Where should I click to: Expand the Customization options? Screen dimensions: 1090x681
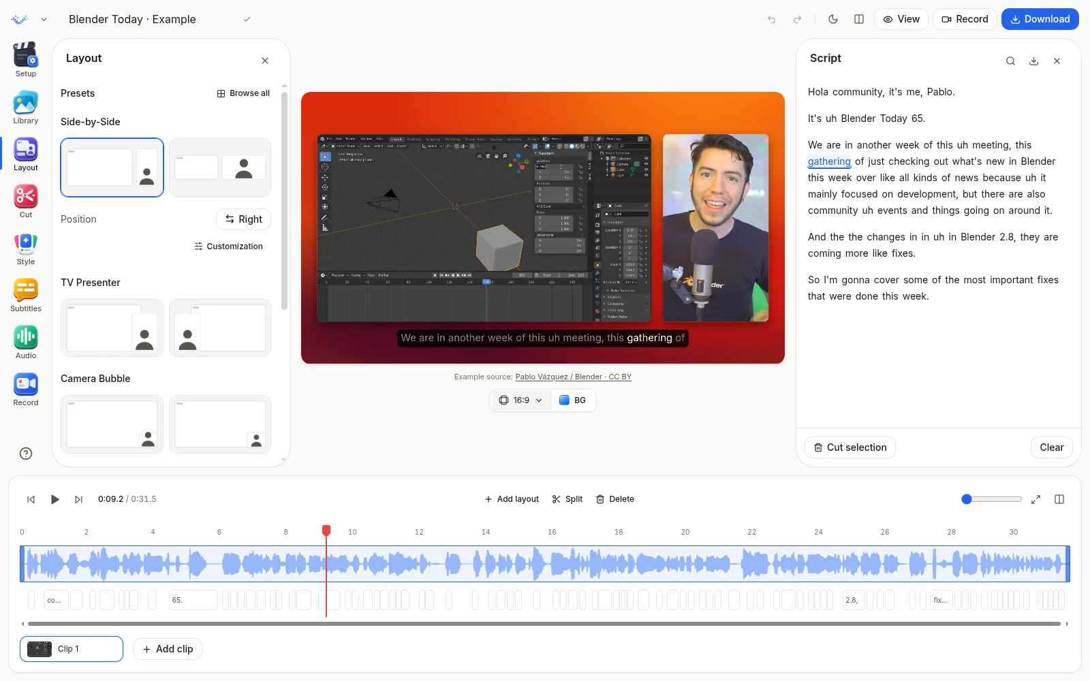click(229, 247)
